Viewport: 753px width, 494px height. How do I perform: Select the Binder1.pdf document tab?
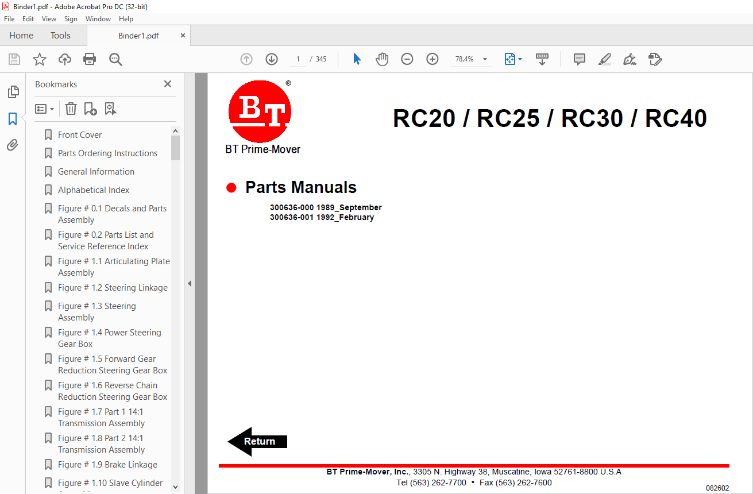coord(138,36)
